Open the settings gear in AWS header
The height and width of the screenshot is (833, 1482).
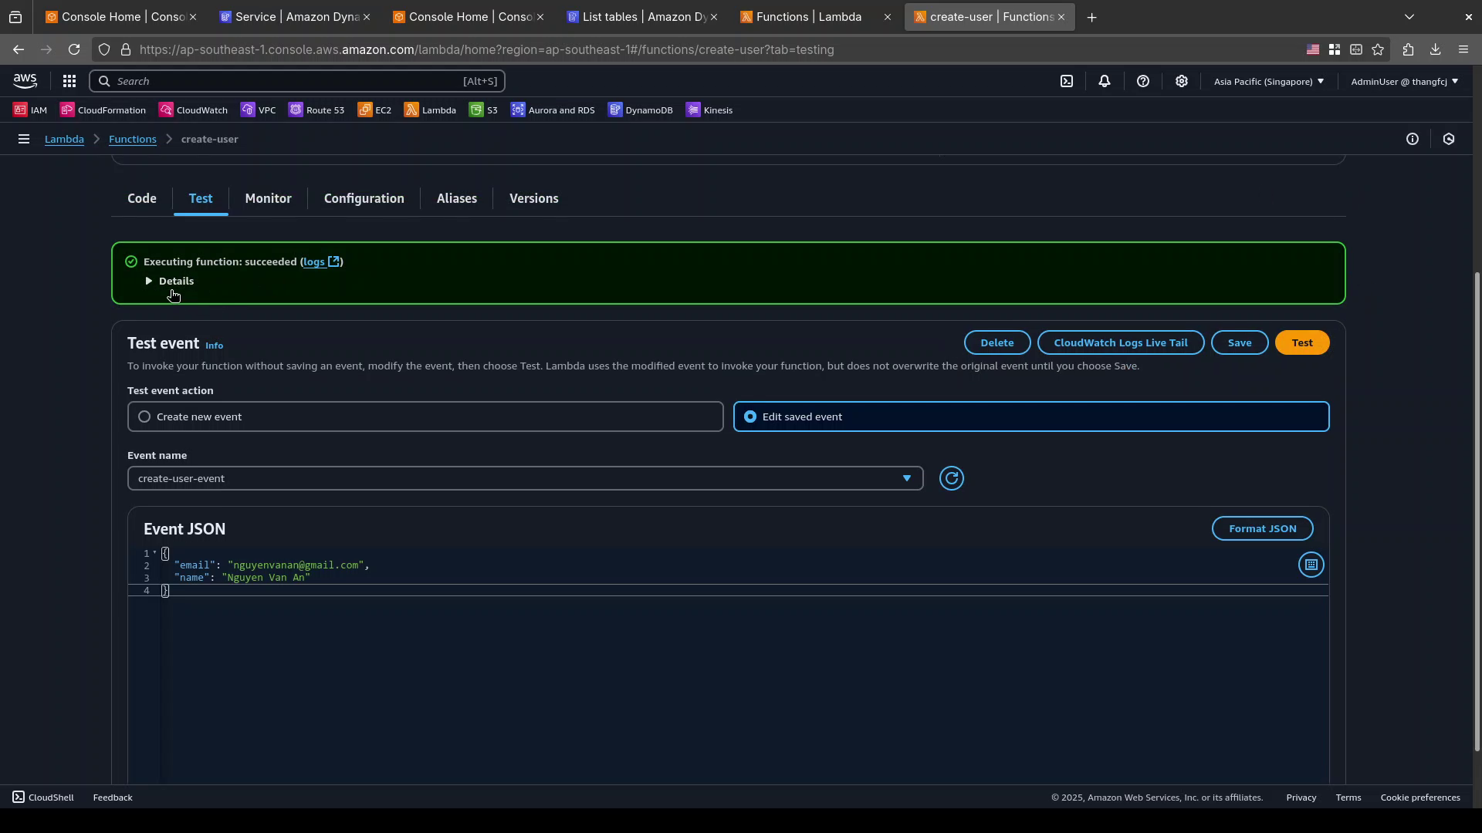click(x=1182, y=81)
